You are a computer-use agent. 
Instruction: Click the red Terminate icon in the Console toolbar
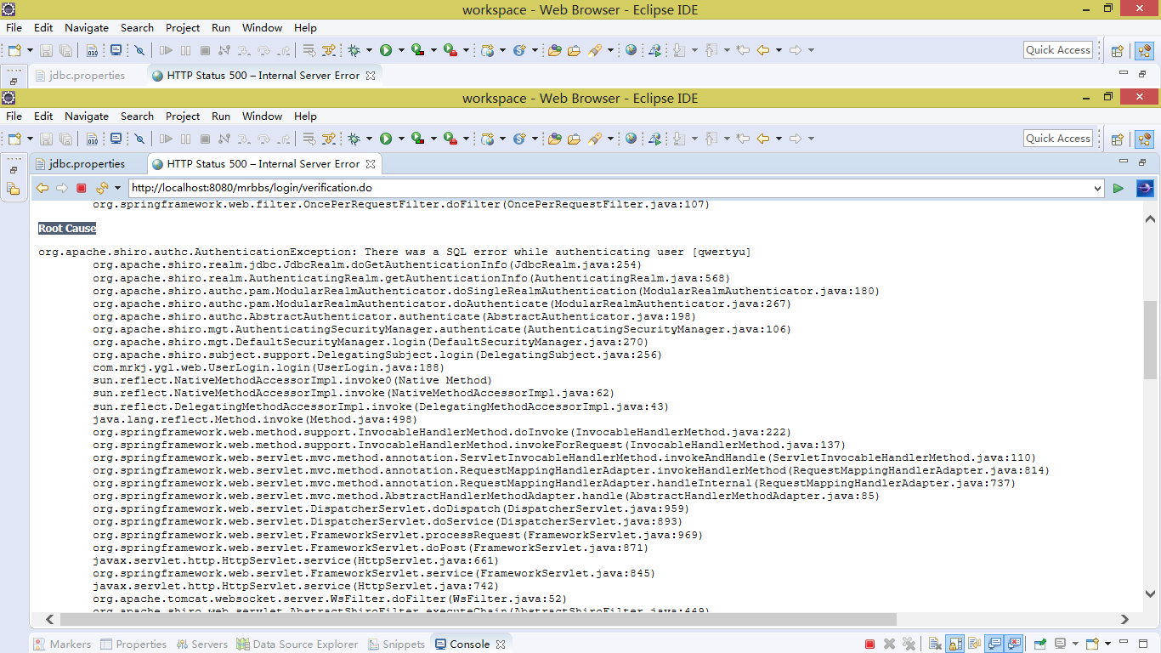(x=869, y=644)
